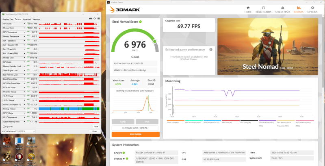Select the red-circle Heroes of Might shortcut
325x166 pixels.
point(19,159)
